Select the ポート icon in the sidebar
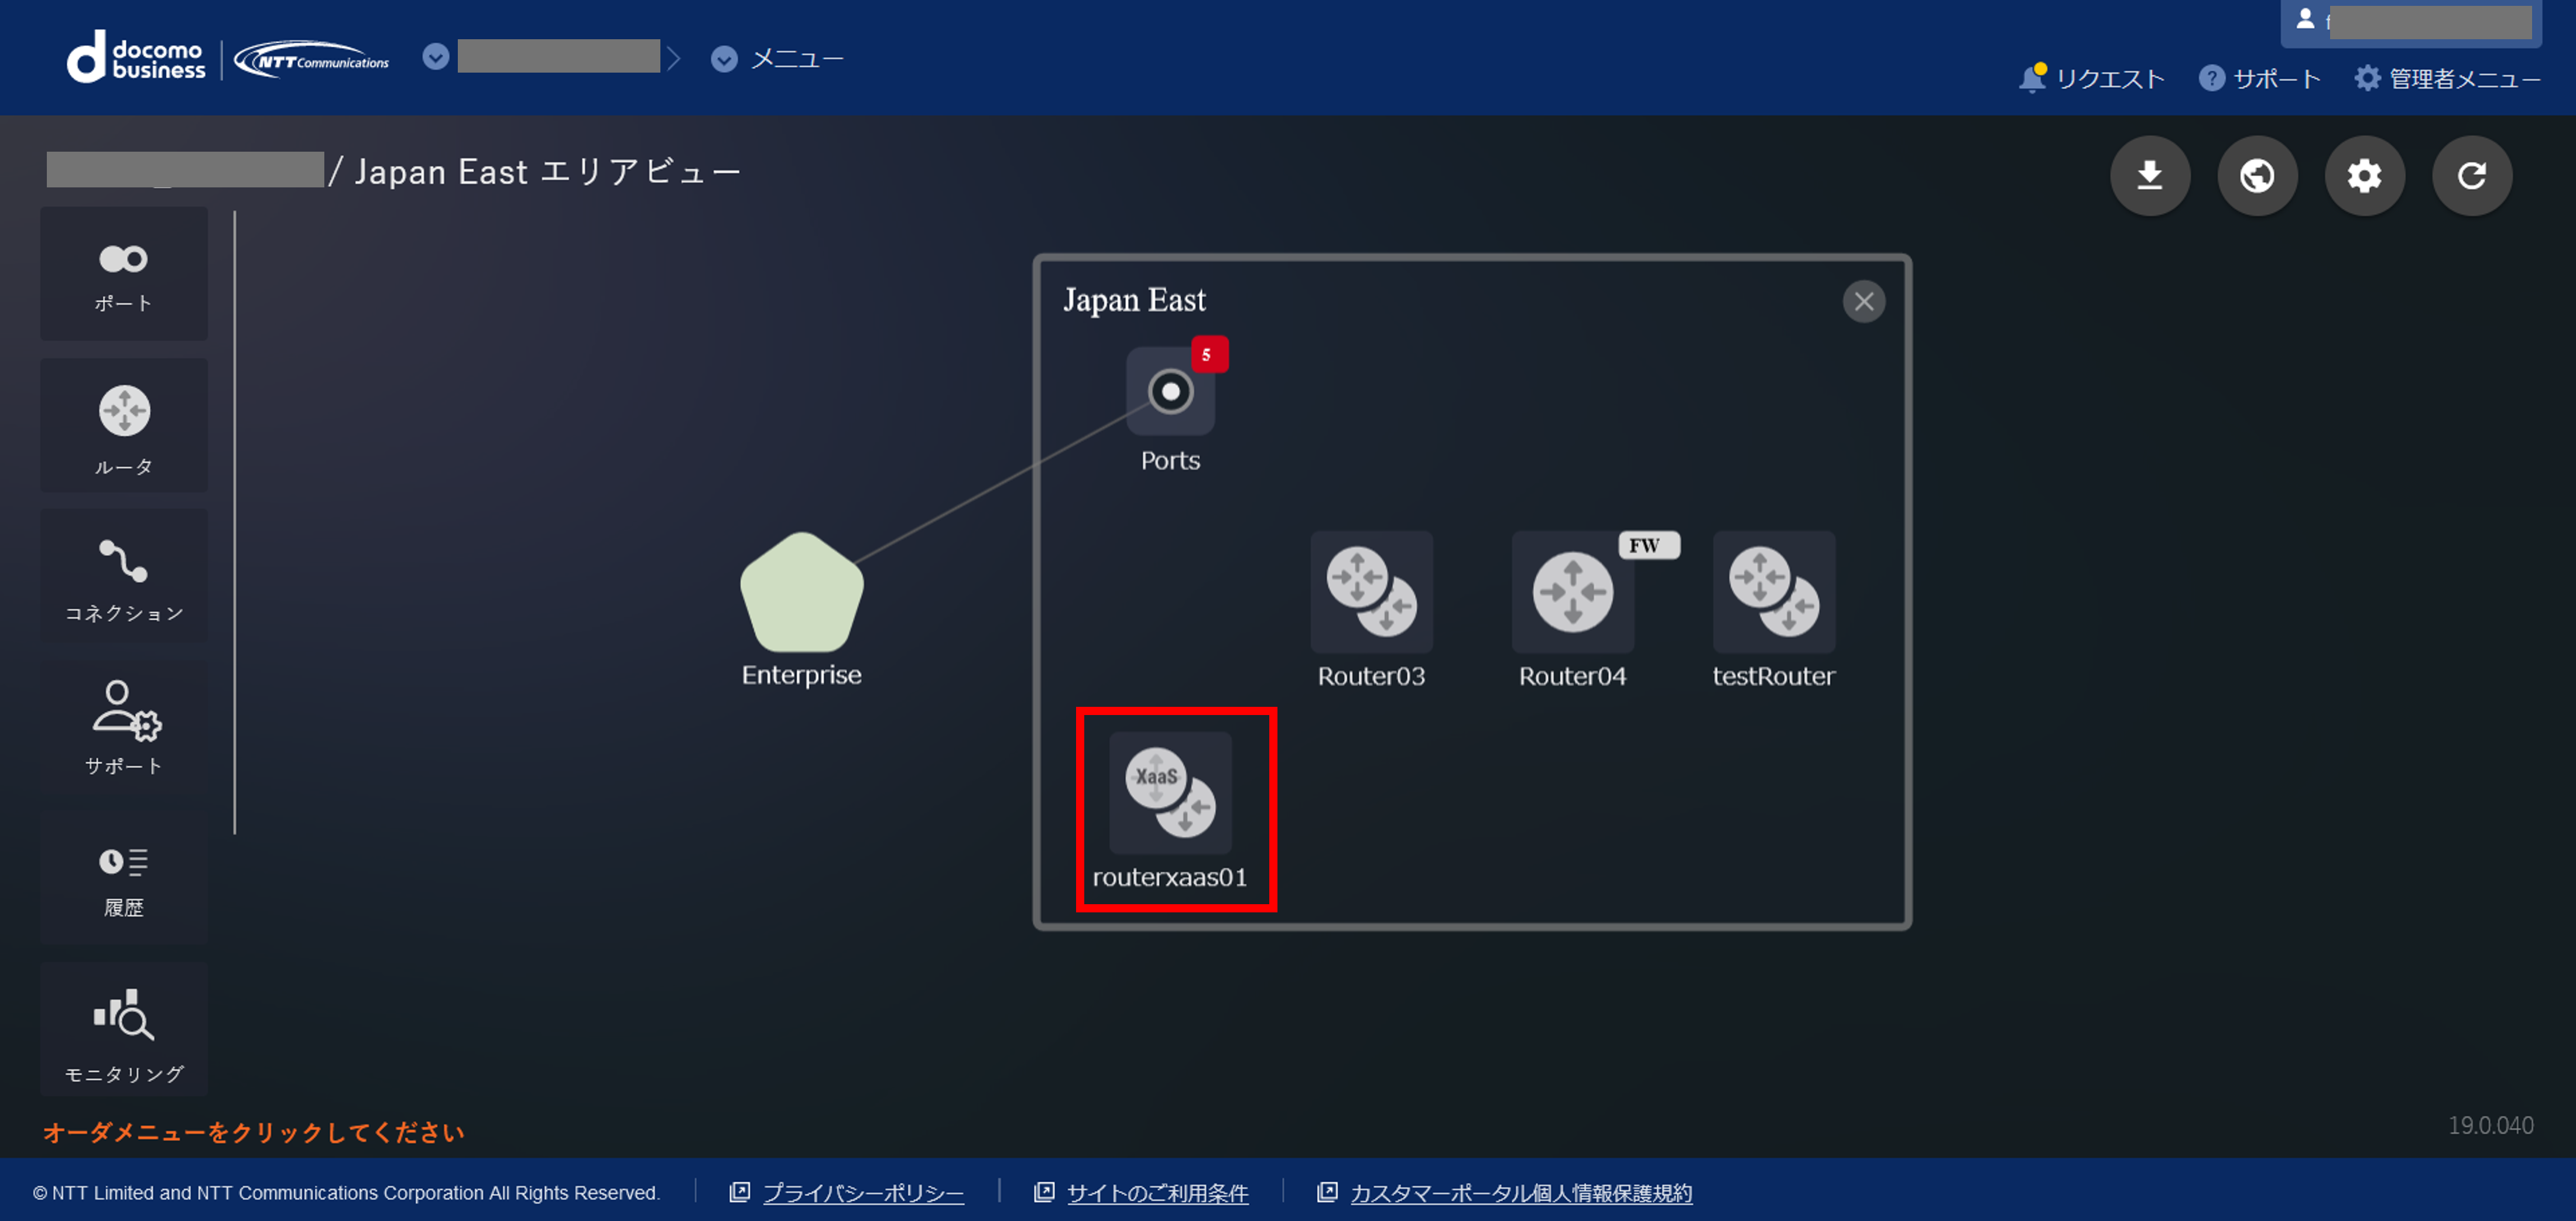2576x1221 pixels. 123,273
